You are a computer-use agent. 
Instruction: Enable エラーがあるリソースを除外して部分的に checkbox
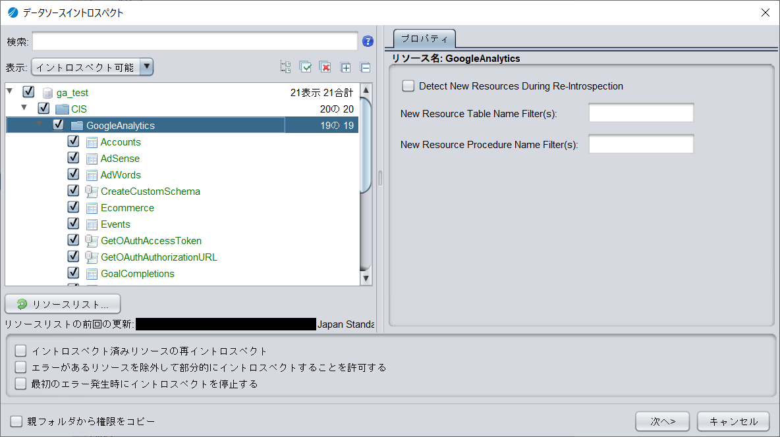pos(20,367)
